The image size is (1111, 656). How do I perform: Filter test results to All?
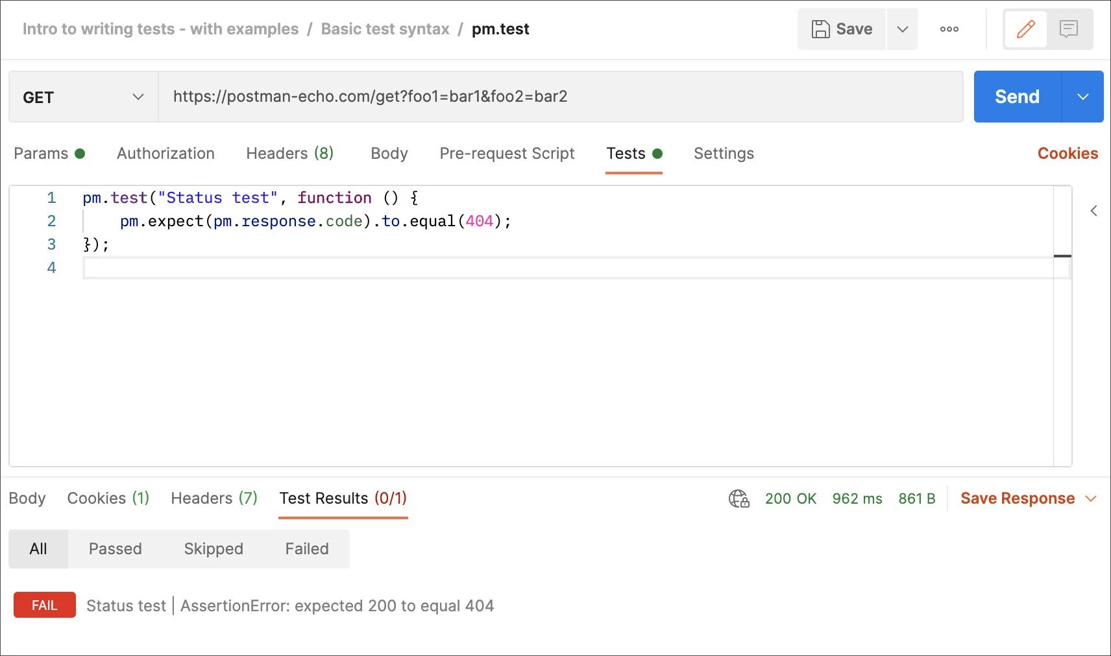pyautogui.click(x=38, y=549)
